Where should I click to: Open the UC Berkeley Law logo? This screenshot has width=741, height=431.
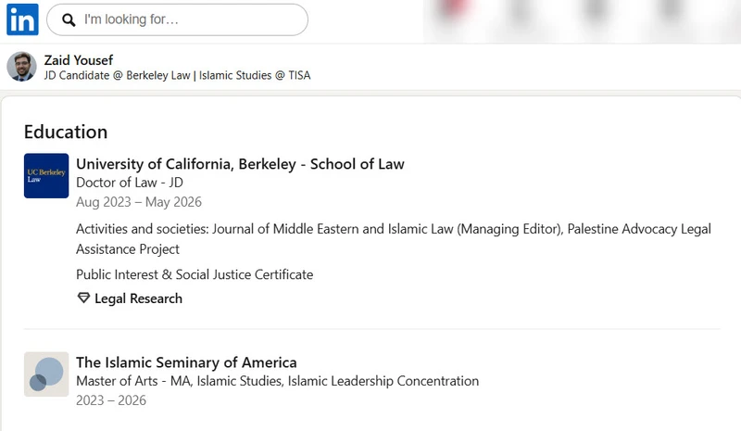pos(46,175)
